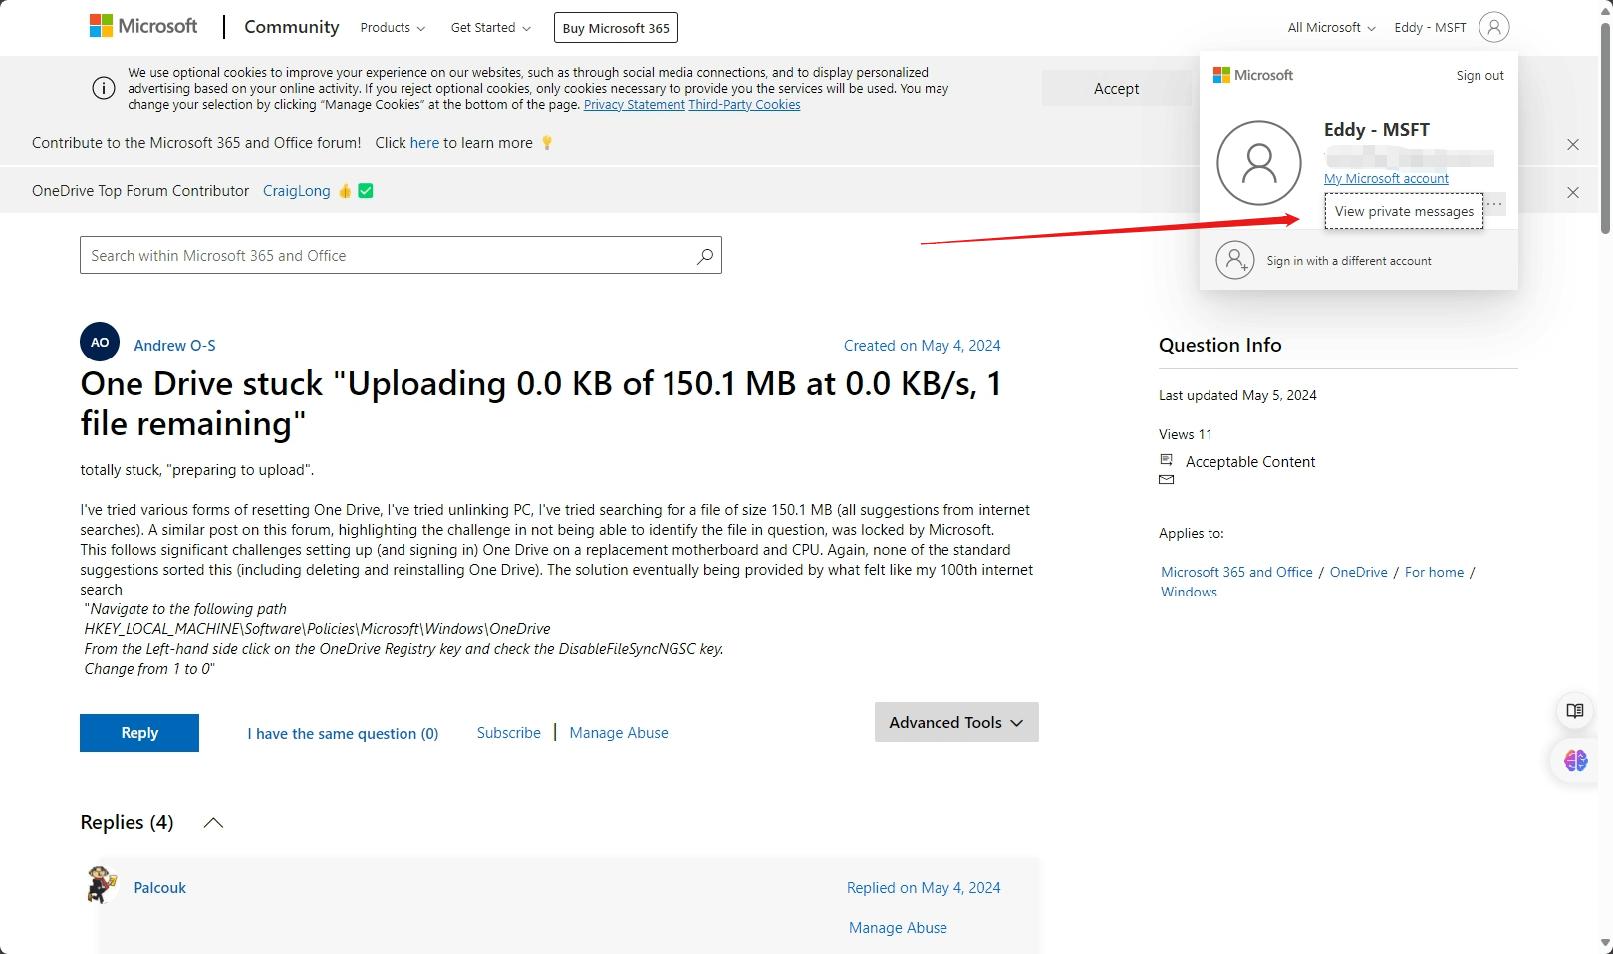Open the All Microsoft menu
Image resolution: width=1613 pixels, height=954 pixels.
point(1332,28)
